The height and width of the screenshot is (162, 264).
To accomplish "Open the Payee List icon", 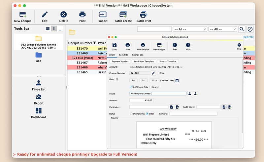I will point(39,83).
